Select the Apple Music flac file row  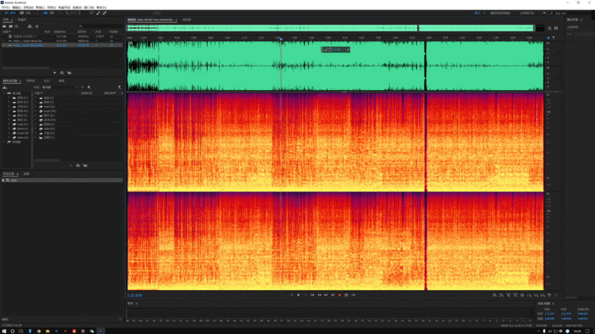(62, 41)
